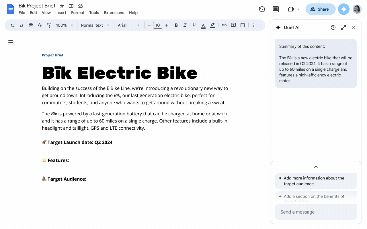Select the paint format tool
Screen dimensions: 367x229
(49, 25)
